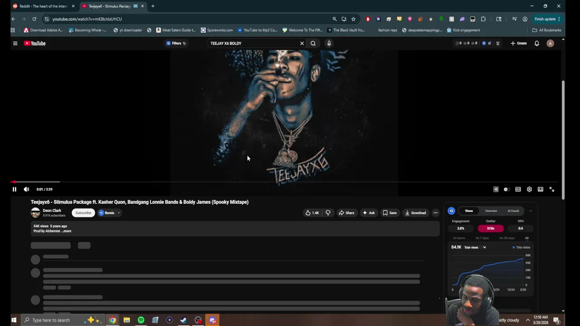Share the video

(347, 213)
